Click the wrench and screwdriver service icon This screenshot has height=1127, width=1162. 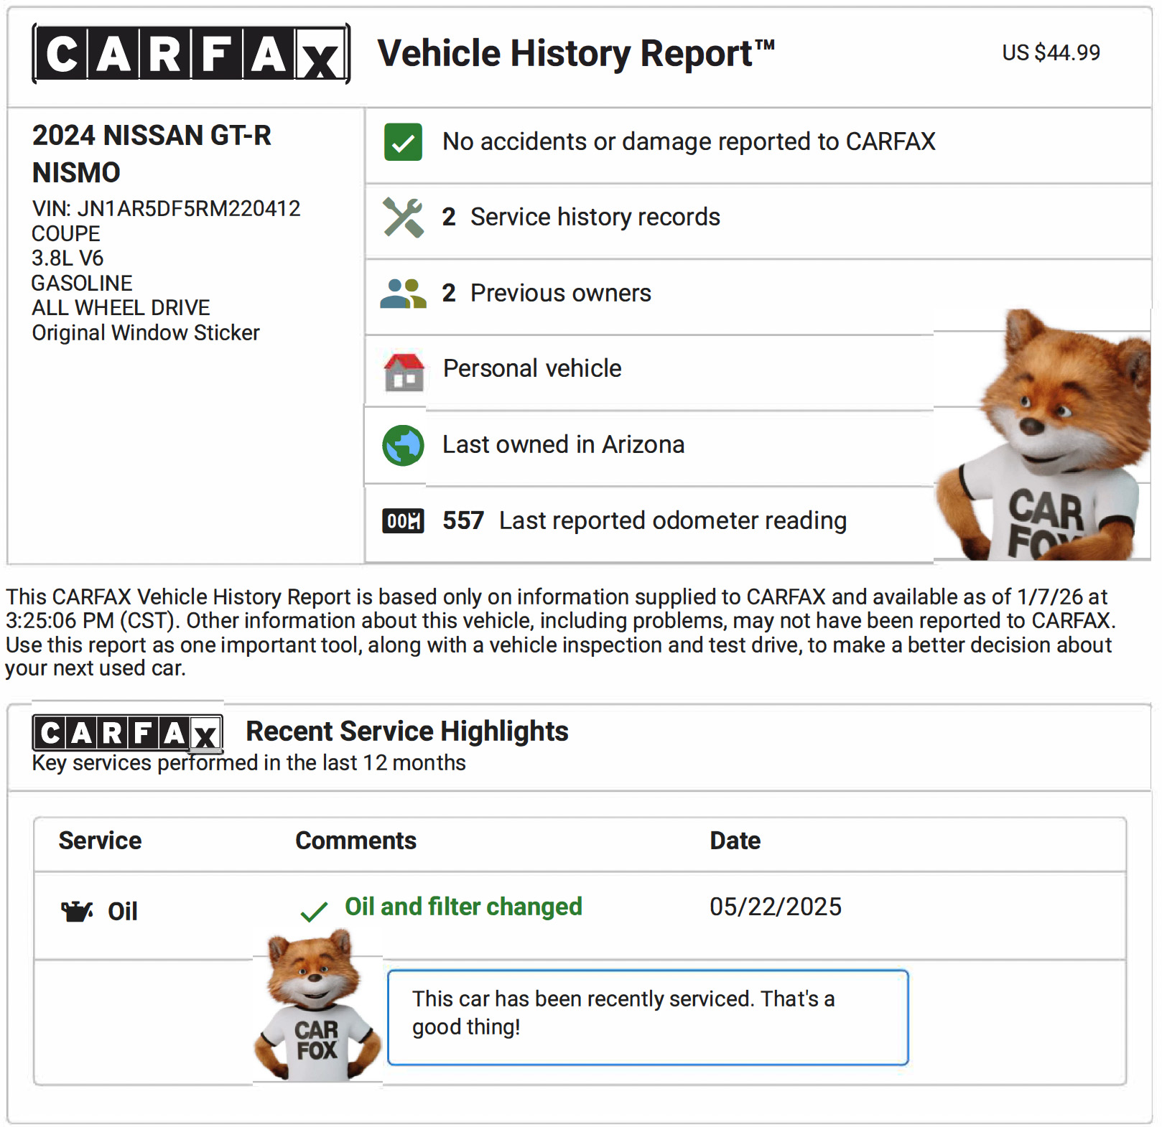[403, 217]
